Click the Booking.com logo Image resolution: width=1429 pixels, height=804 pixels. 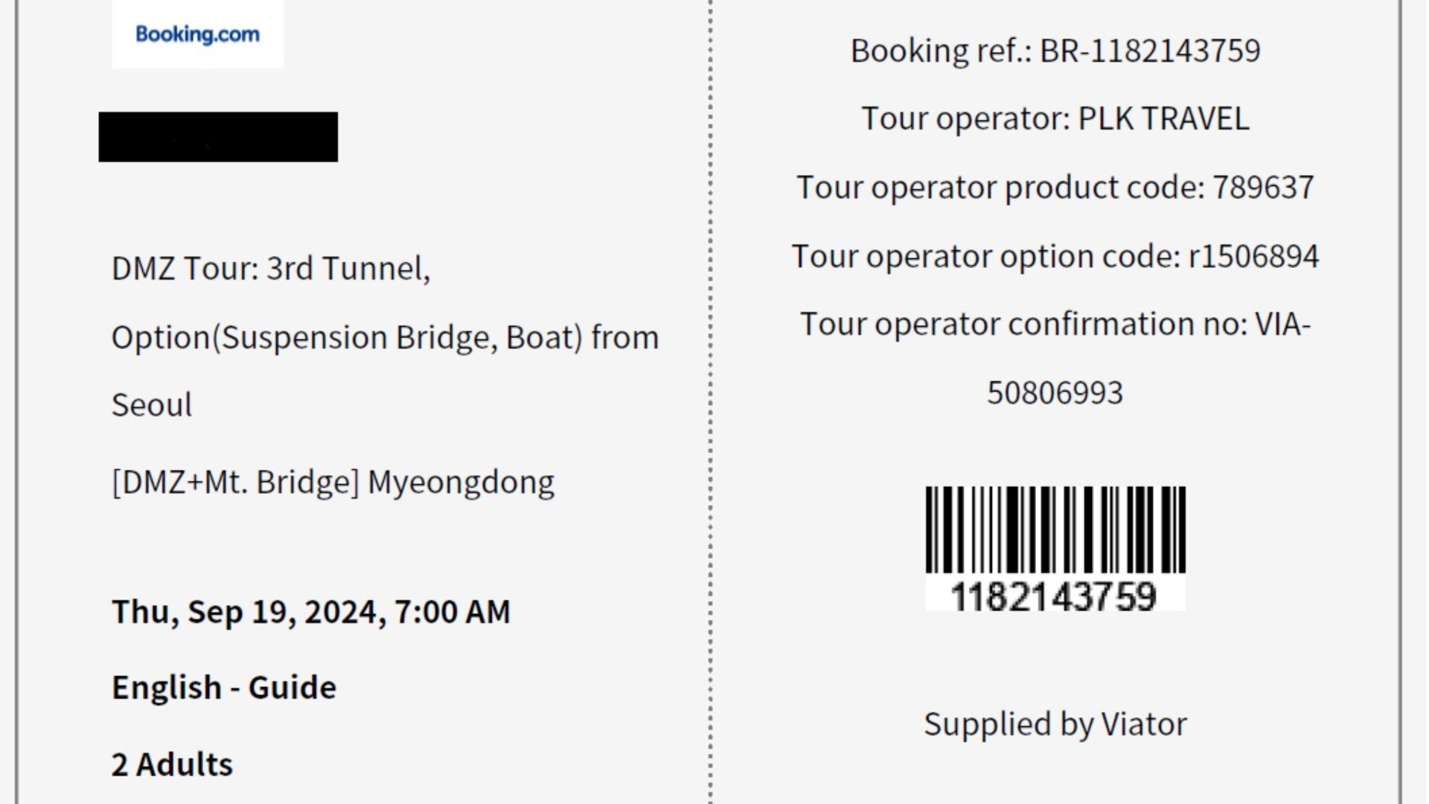[197, 34]
